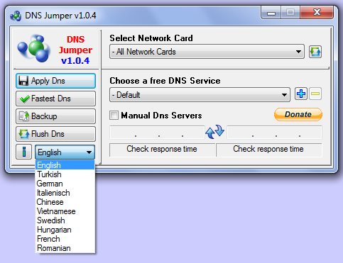Image resolution: width=343 pixels, height=263 pixels.
Task: Click the right Check response time button
Action: pos(268,150)
